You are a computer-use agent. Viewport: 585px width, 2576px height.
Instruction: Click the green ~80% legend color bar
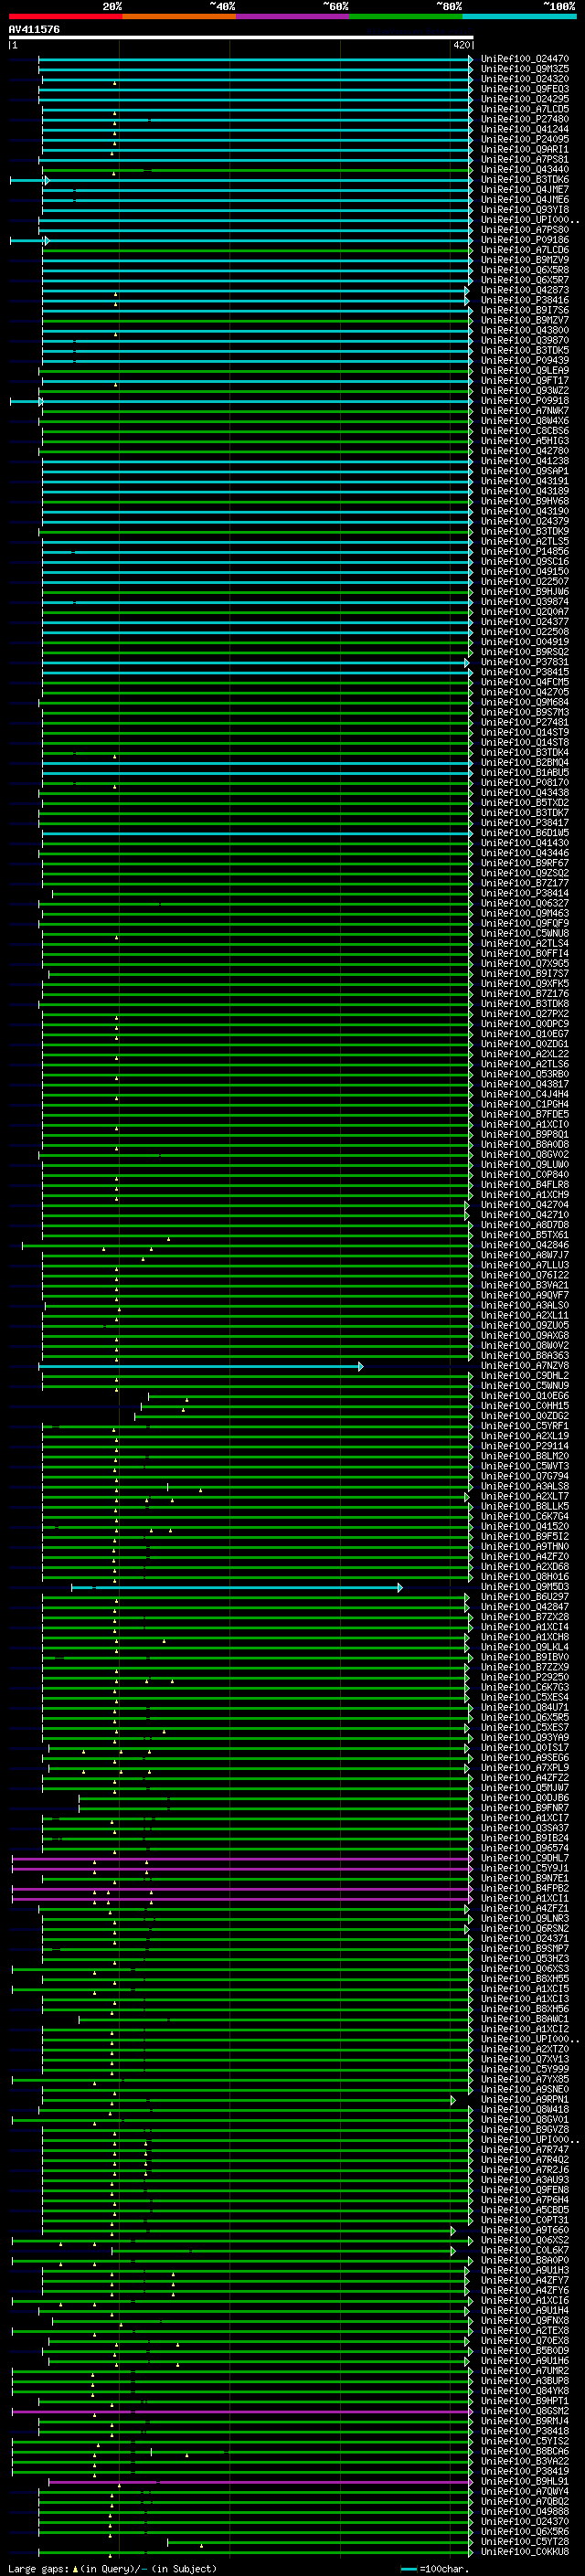point(406,17)
